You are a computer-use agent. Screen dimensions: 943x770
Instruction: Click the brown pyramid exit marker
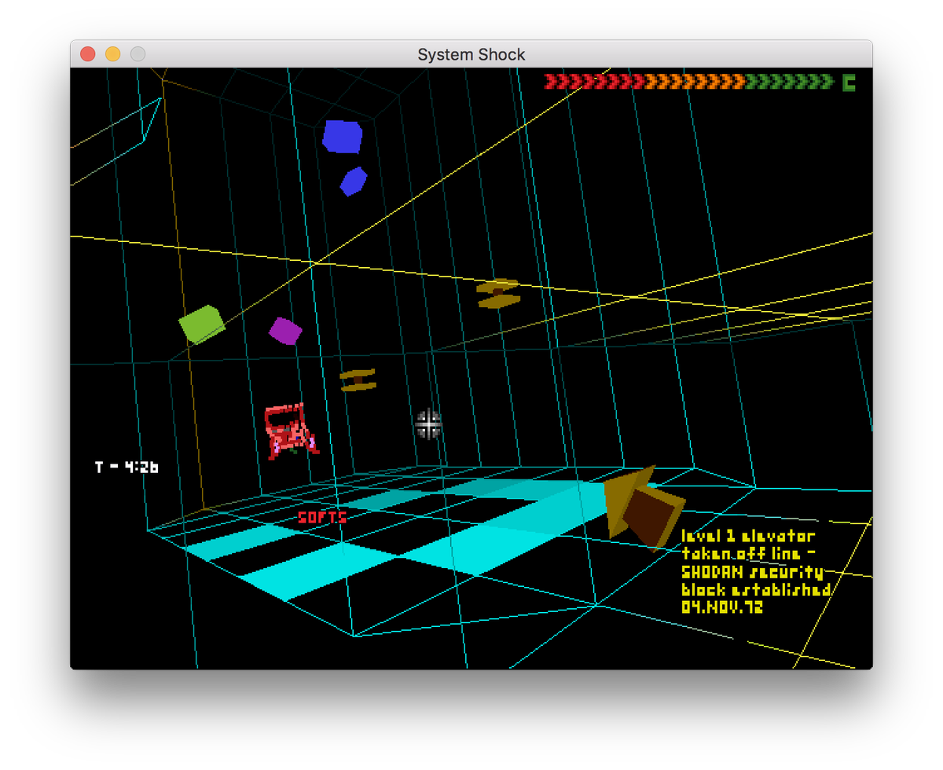tap(644, 509)
